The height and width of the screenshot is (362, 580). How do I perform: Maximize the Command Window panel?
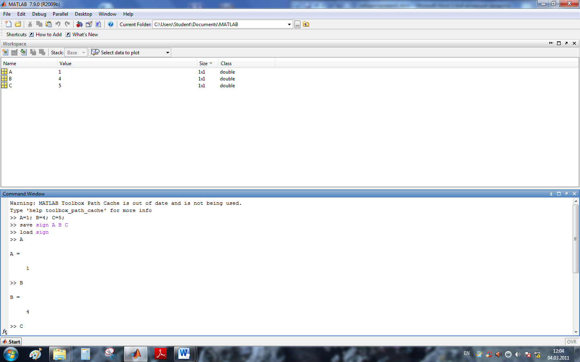[x=559, y=194]
